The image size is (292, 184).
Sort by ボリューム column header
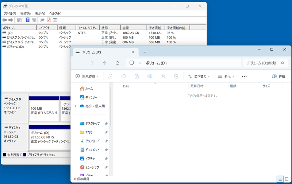coord(19,28)
